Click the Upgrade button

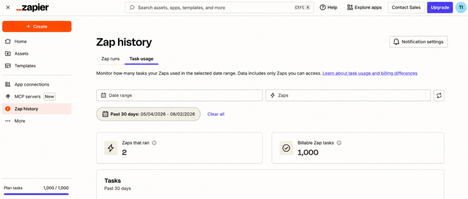pos(440,8)
